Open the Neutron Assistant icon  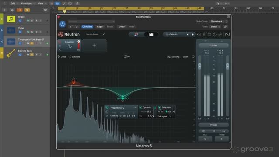tap(136, 34)
